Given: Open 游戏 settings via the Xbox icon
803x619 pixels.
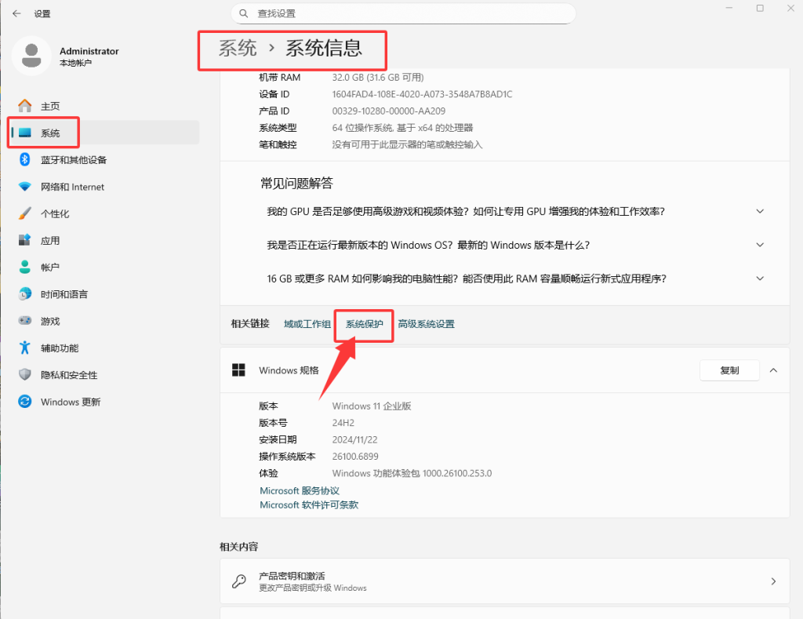Looking at the screenshot, I should 24,321.
